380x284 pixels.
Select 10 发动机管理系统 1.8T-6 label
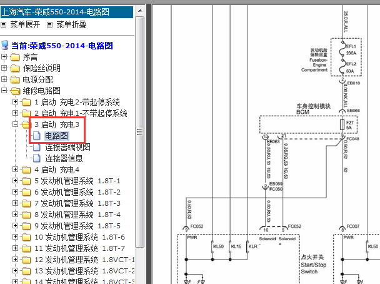click(79, 237)
